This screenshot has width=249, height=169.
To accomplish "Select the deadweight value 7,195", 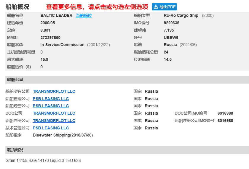I will click(x=169, y=30).
